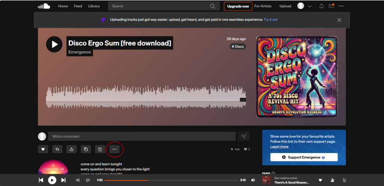Like the track with the heart button

(43, 149)
